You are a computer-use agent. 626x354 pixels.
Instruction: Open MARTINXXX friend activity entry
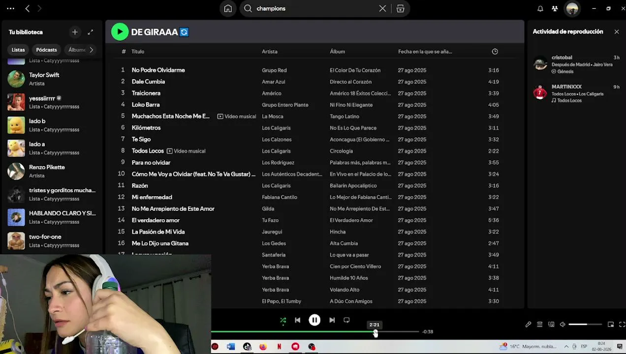(x=576, y=93)
